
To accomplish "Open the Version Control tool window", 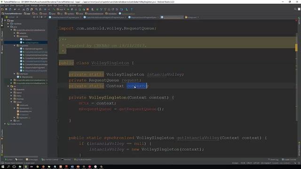I will tap(50, 160).
